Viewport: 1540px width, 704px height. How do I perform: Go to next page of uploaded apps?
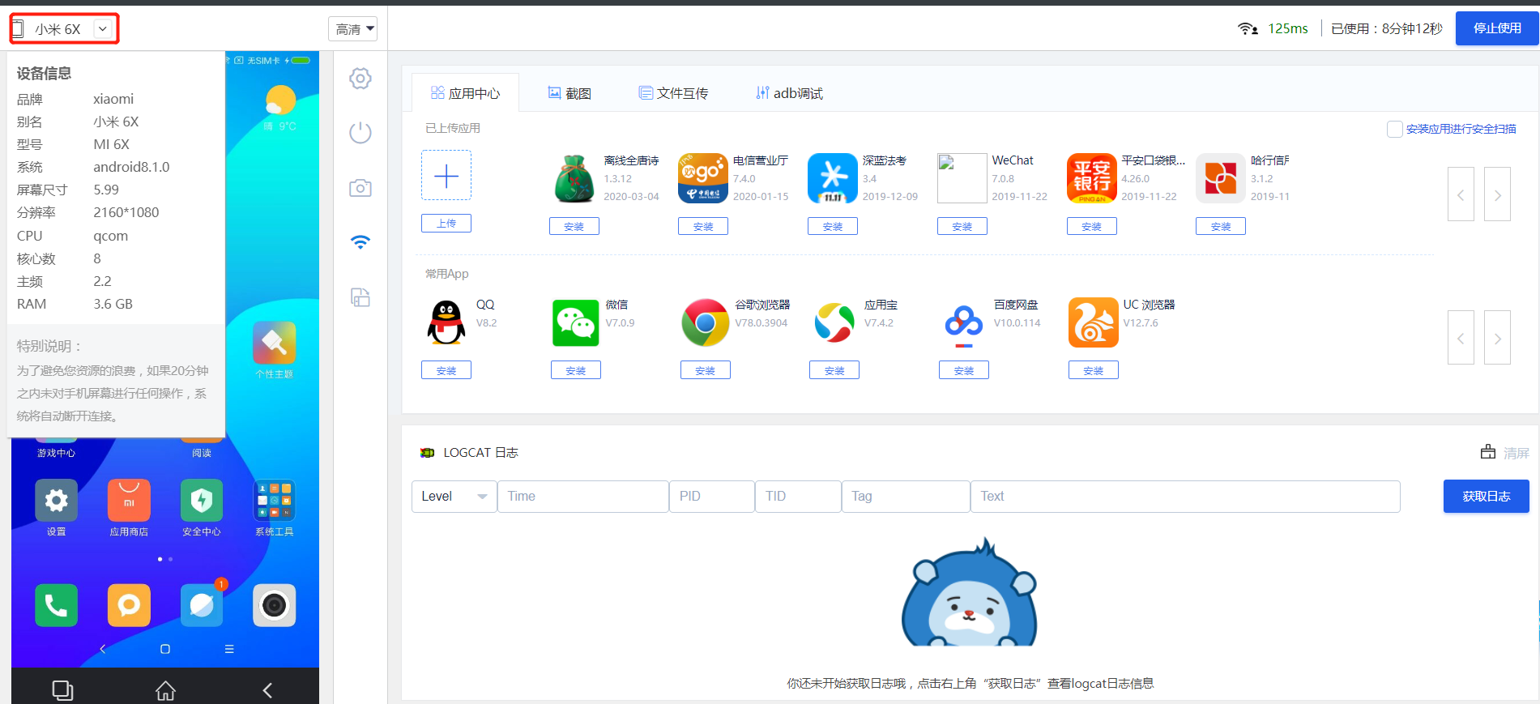1497,194
